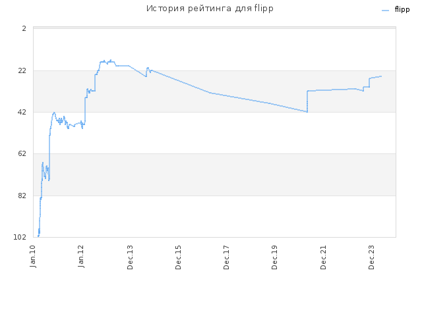Viewport: 422px width, 316px height.
Task: Click the y-axis value 42
Action: (22, 112)
